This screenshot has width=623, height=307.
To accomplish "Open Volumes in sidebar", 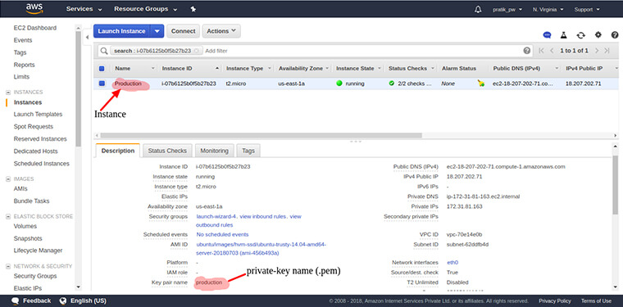I will coord(25,226).
